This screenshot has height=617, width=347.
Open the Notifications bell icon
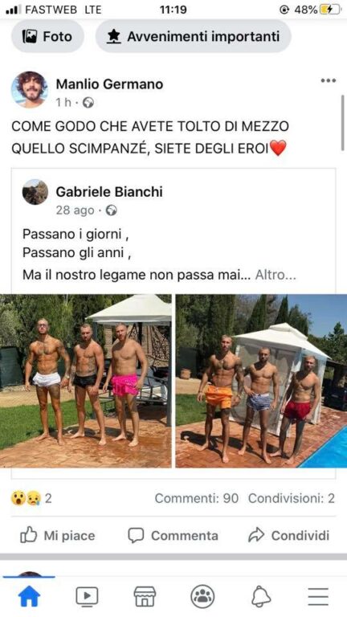tap(261, 597)
